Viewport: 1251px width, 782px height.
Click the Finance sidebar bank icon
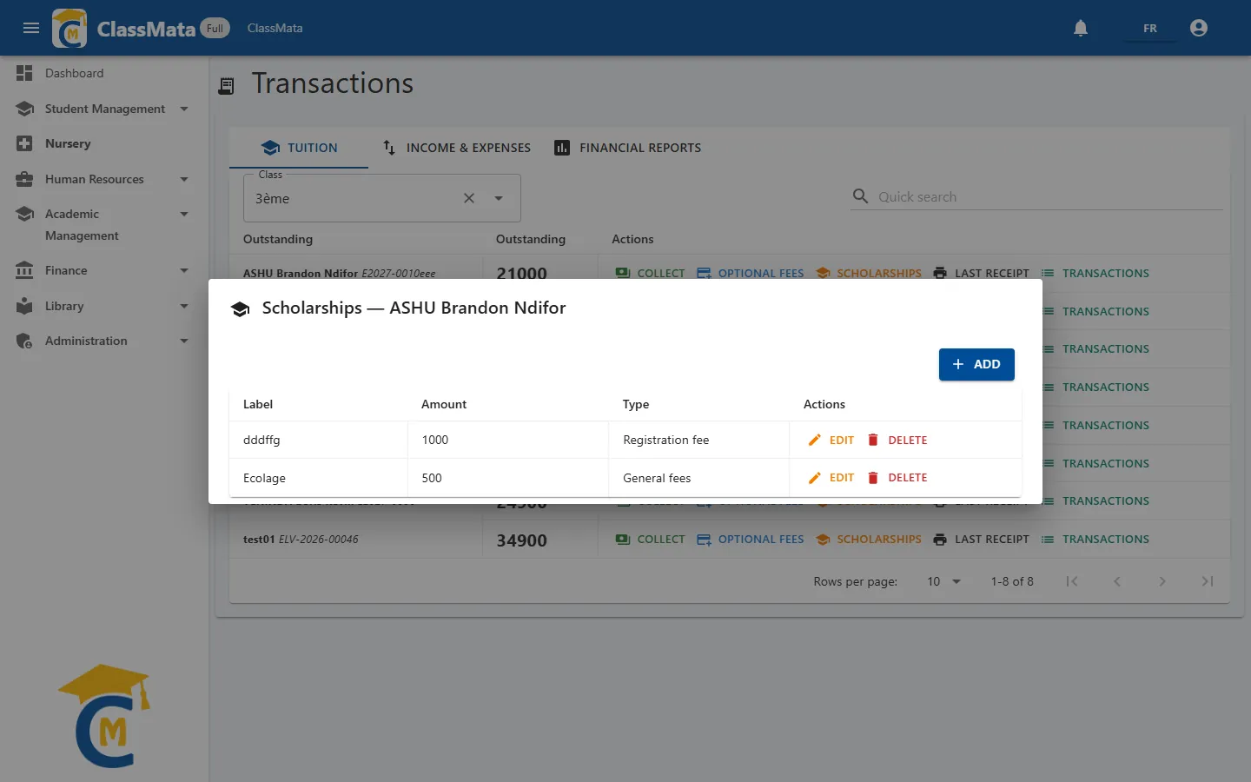click(x=24, y=270)
